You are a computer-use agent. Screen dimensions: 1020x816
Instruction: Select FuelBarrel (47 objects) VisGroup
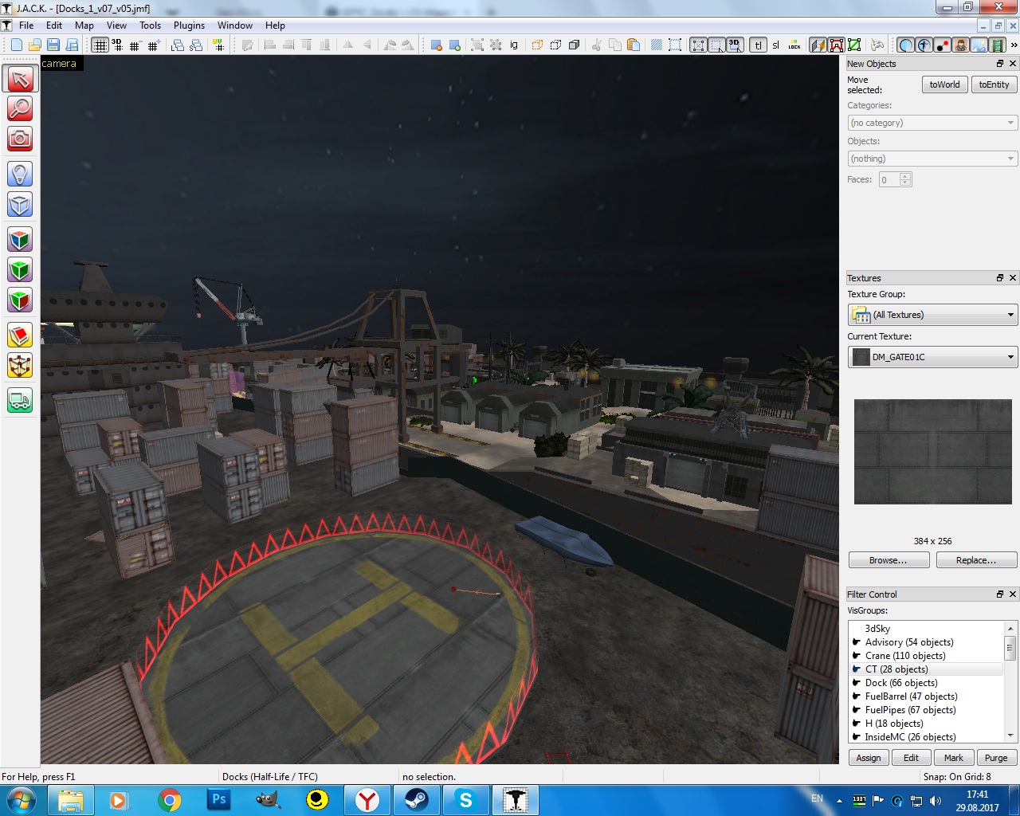tap(911, 696)
